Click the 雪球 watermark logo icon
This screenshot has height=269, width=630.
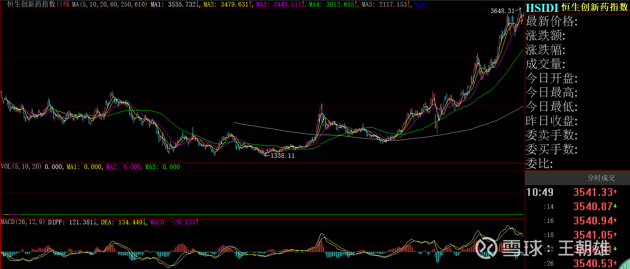pyautogui.click(x=486, y=247)
